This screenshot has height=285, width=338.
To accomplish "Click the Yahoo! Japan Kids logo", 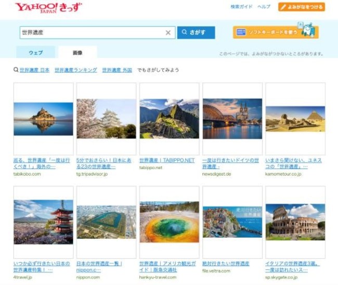I will (48, 8).
